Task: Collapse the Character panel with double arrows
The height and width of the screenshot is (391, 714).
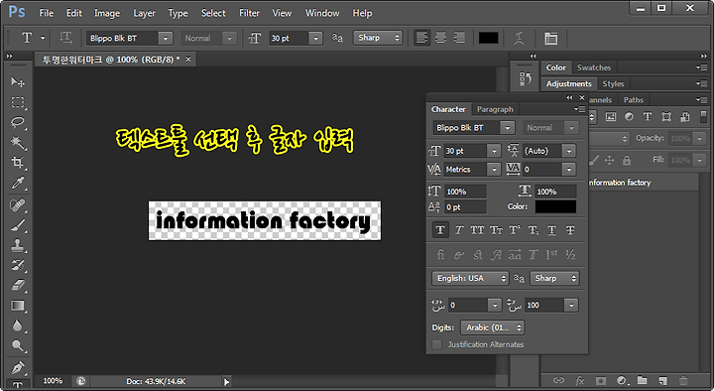Action: 569,97
